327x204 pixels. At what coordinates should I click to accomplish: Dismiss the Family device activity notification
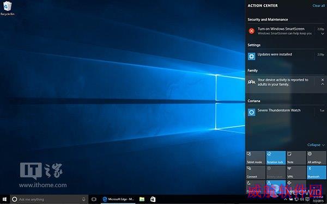[x=323, y=80]
